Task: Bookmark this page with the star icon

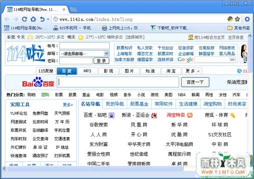Action: [x=237, y=19]
